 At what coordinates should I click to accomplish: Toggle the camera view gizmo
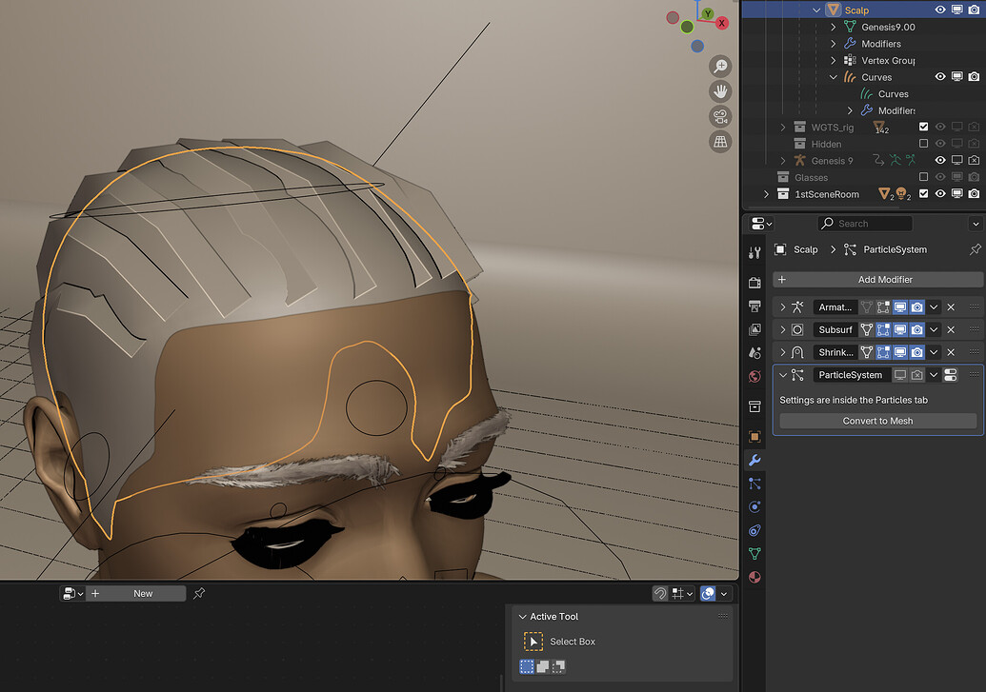point(720,116)
